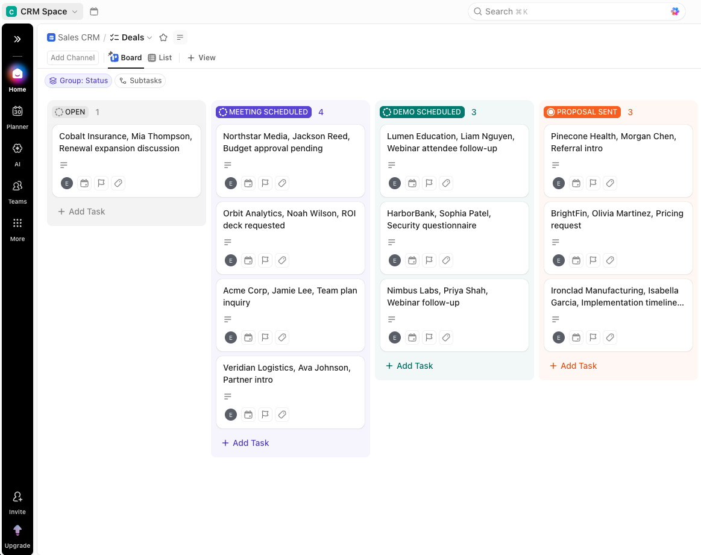Open the DEMO SCHEDULED status header
This screenshot has width=701, height=555.
click(422, 112)
